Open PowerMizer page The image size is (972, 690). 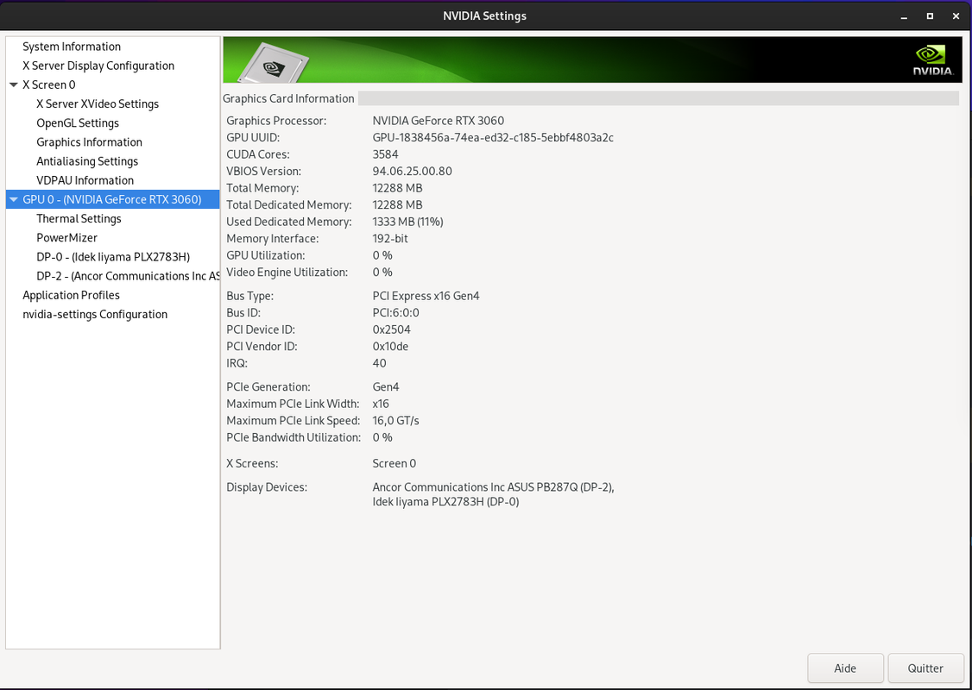[67, 238]
